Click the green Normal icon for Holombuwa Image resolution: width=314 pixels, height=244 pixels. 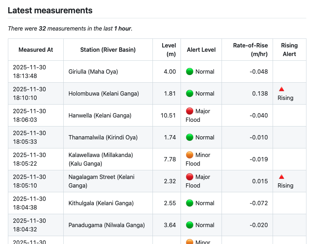(x=190, y=93)
